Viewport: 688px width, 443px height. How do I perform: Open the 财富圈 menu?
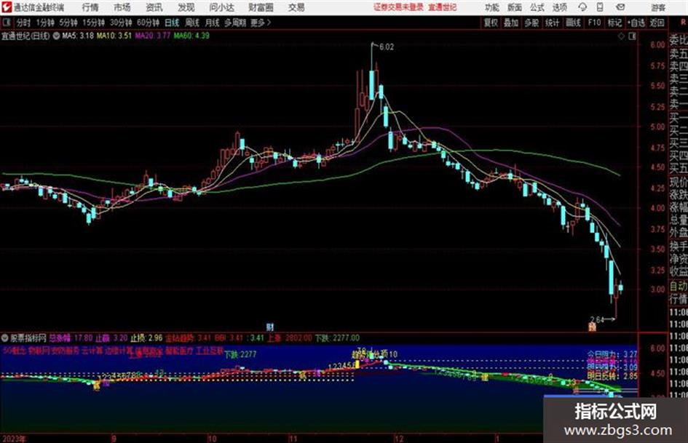[261, 7]
